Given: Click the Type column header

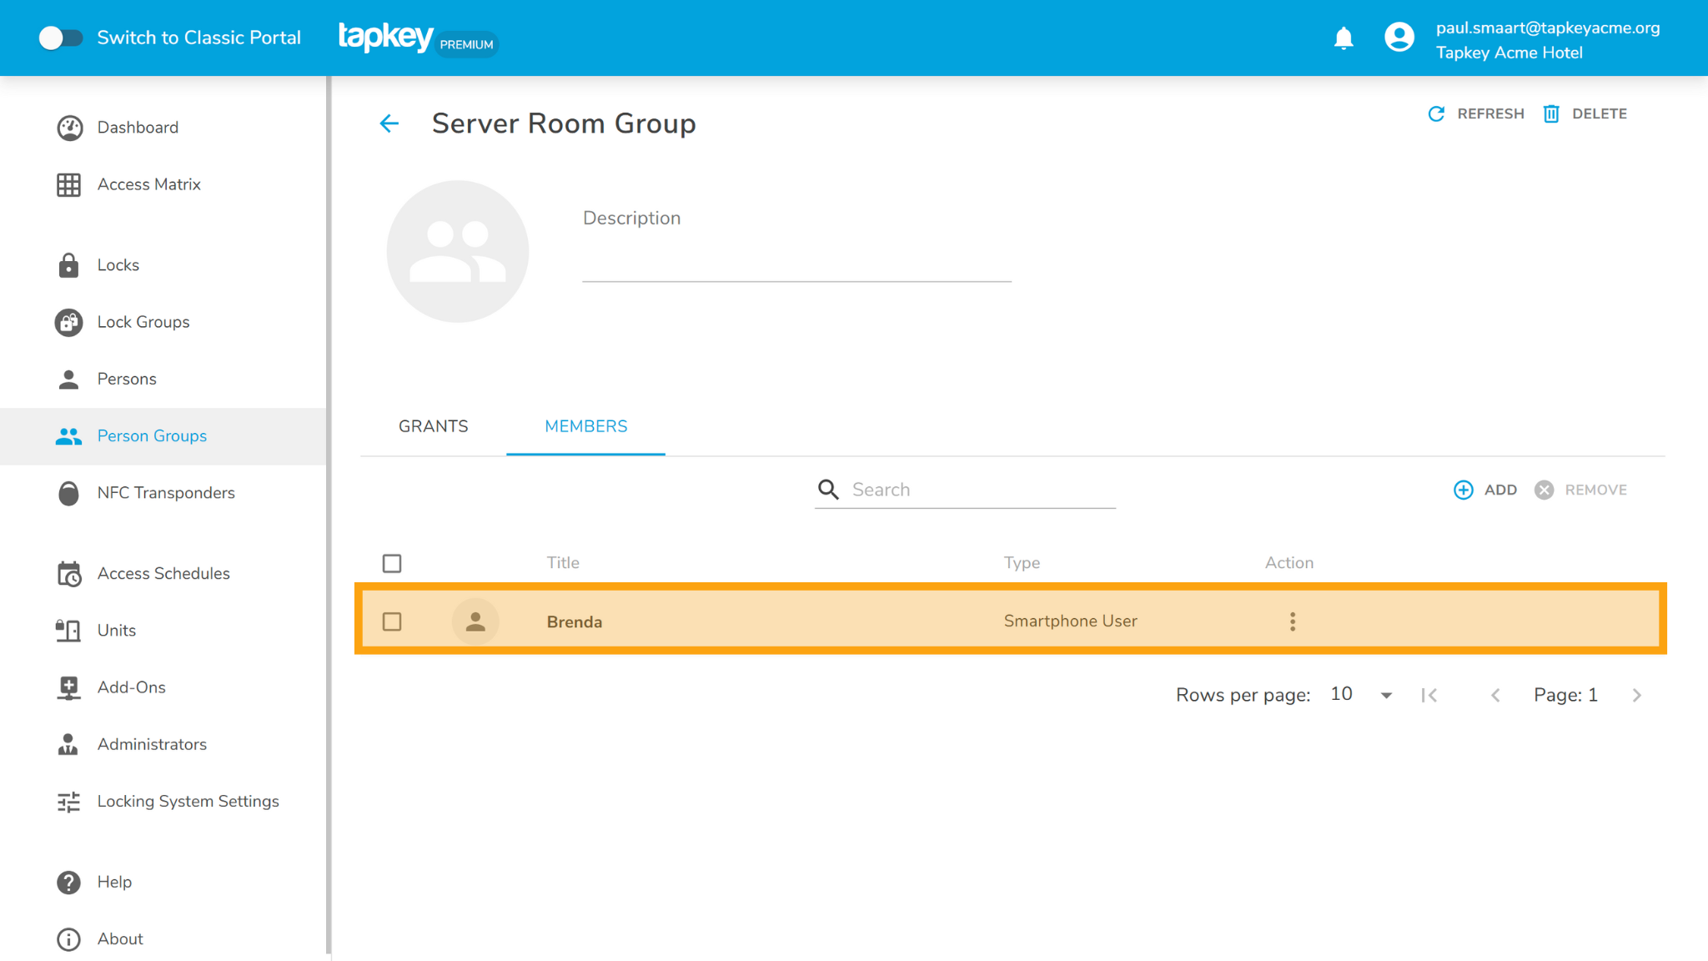Looking at the screenshot, I should [1022, 563].
